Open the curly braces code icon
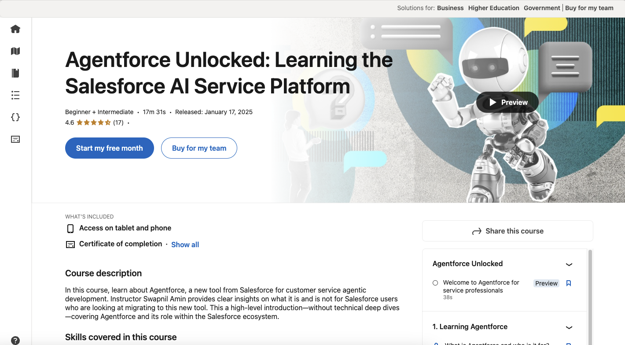The height and width of the screenshot is (345, 625). point(15,117)
